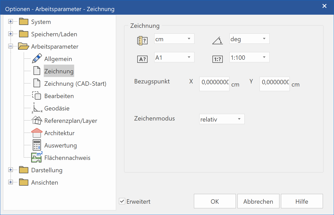Screen dimensions: 334x215
Task: Click the Bezugspunkt Y input field
Action: [x=275, y=84]
